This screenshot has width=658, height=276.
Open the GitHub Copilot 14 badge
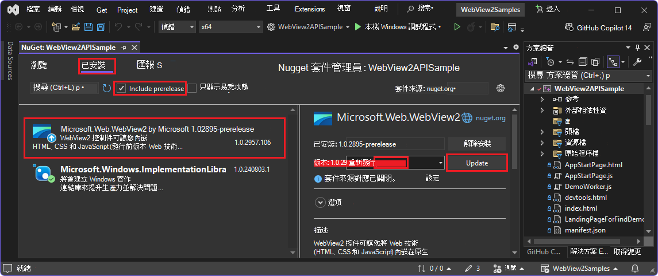tap(598, 27)
